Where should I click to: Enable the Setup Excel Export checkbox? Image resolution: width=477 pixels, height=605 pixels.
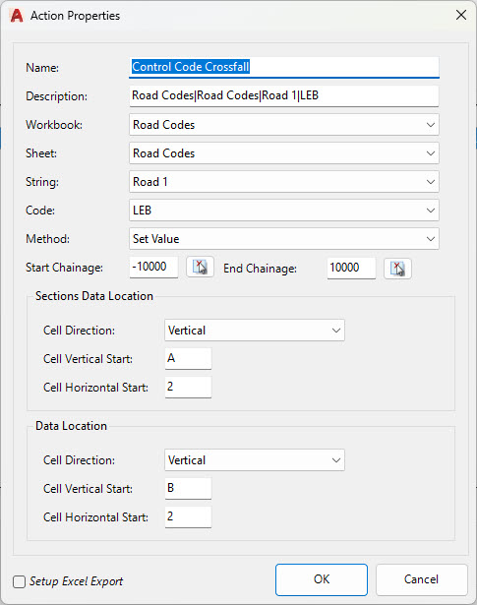tap(20, 581)
